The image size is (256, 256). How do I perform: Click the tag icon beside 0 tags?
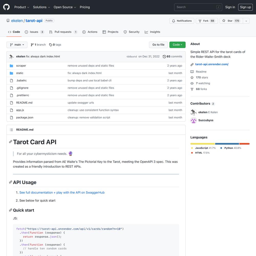[51, 45]
